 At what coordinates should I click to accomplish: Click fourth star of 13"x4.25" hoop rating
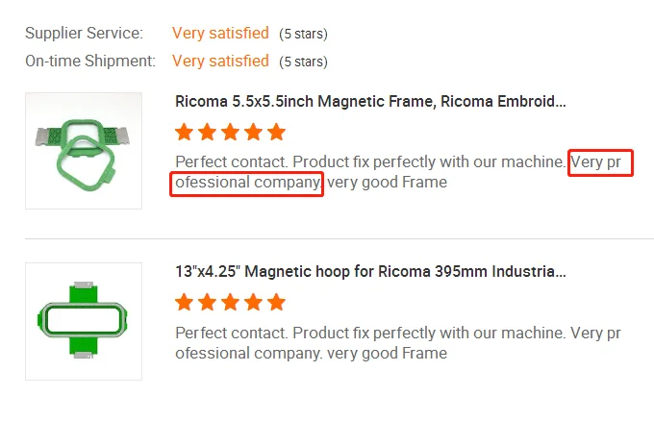coord(254,303)
